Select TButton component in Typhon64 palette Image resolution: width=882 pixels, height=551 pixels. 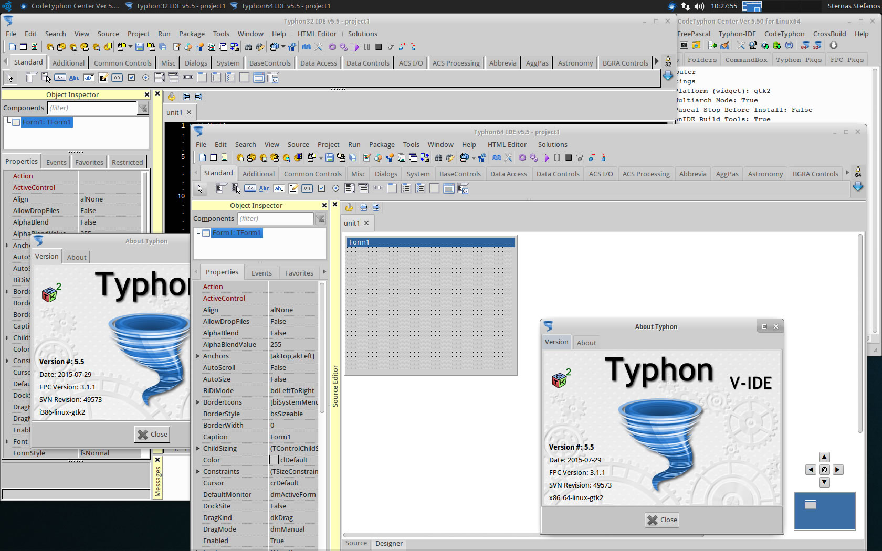pyautogui.click(x=250, y=188)
